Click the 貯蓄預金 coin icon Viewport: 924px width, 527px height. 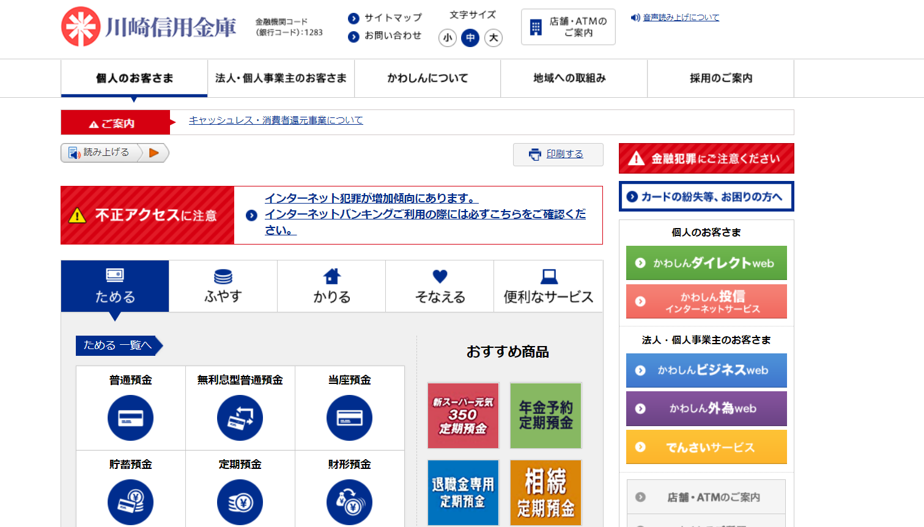130,502
